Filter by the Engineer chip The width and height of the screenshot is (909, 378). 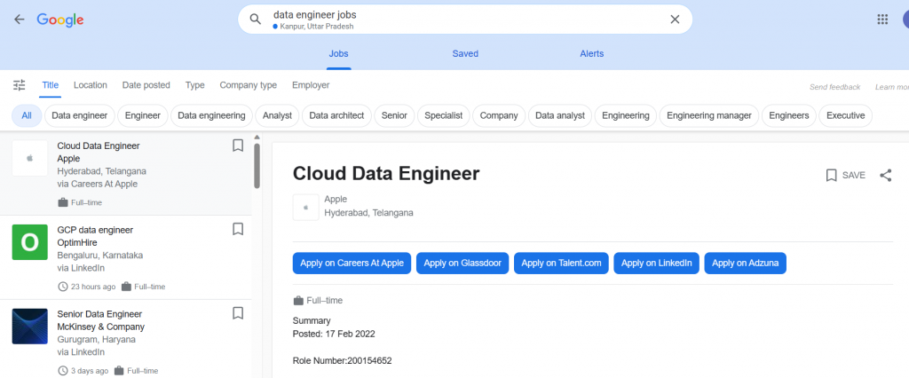click(143, 115)
